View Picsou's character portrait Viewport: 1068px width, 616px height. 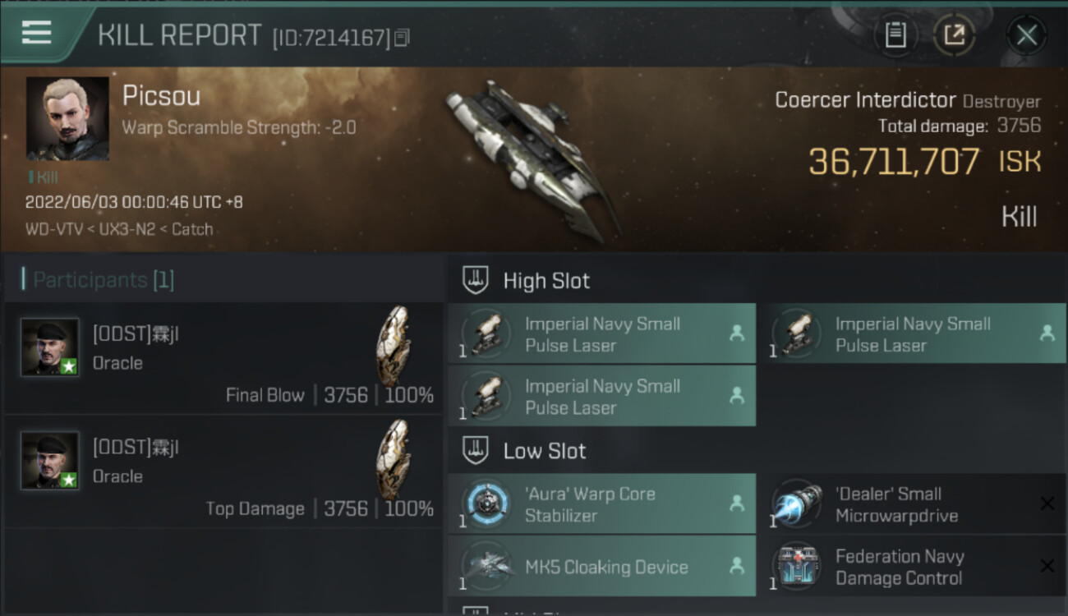(x=67, y=119)
